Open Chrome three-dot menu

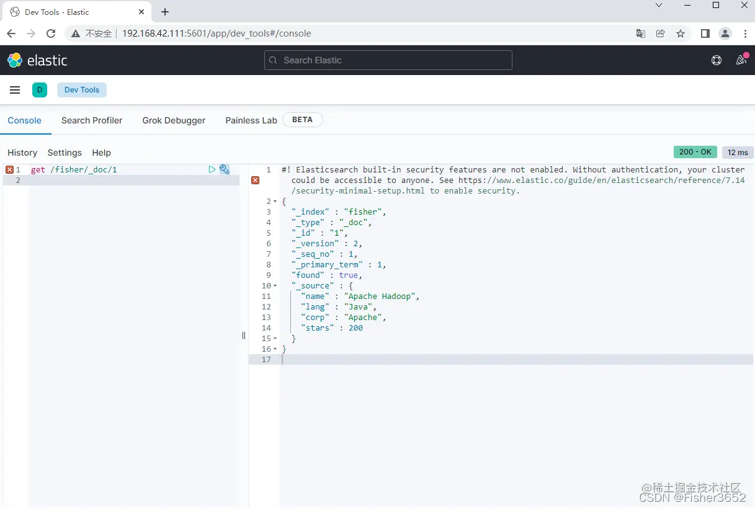[x=745, y=33]
